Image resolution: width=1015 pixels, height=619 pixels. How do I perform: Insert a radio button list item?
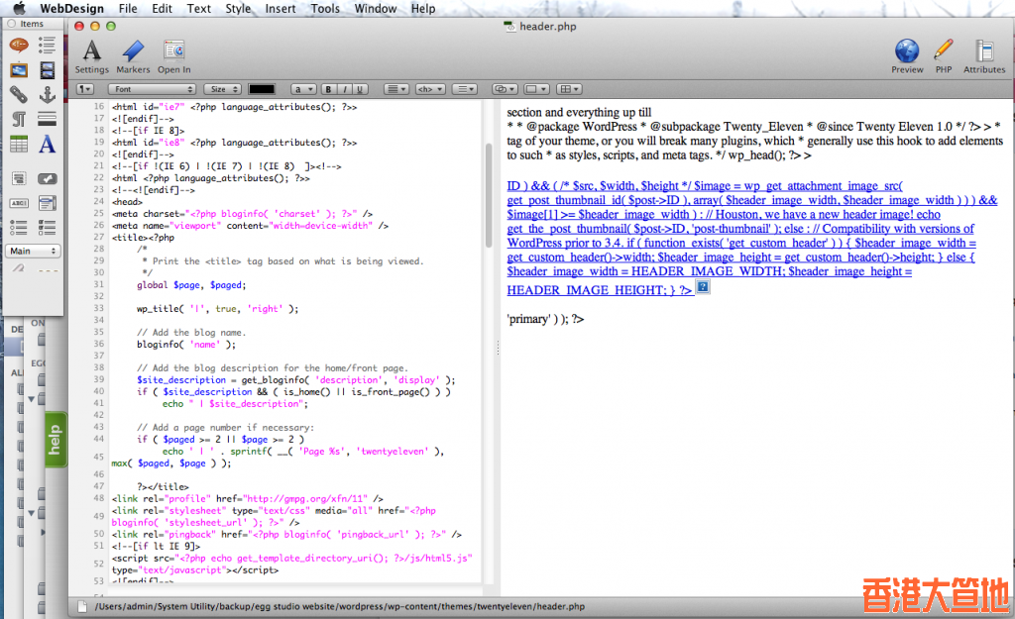[x=19, y=228]
